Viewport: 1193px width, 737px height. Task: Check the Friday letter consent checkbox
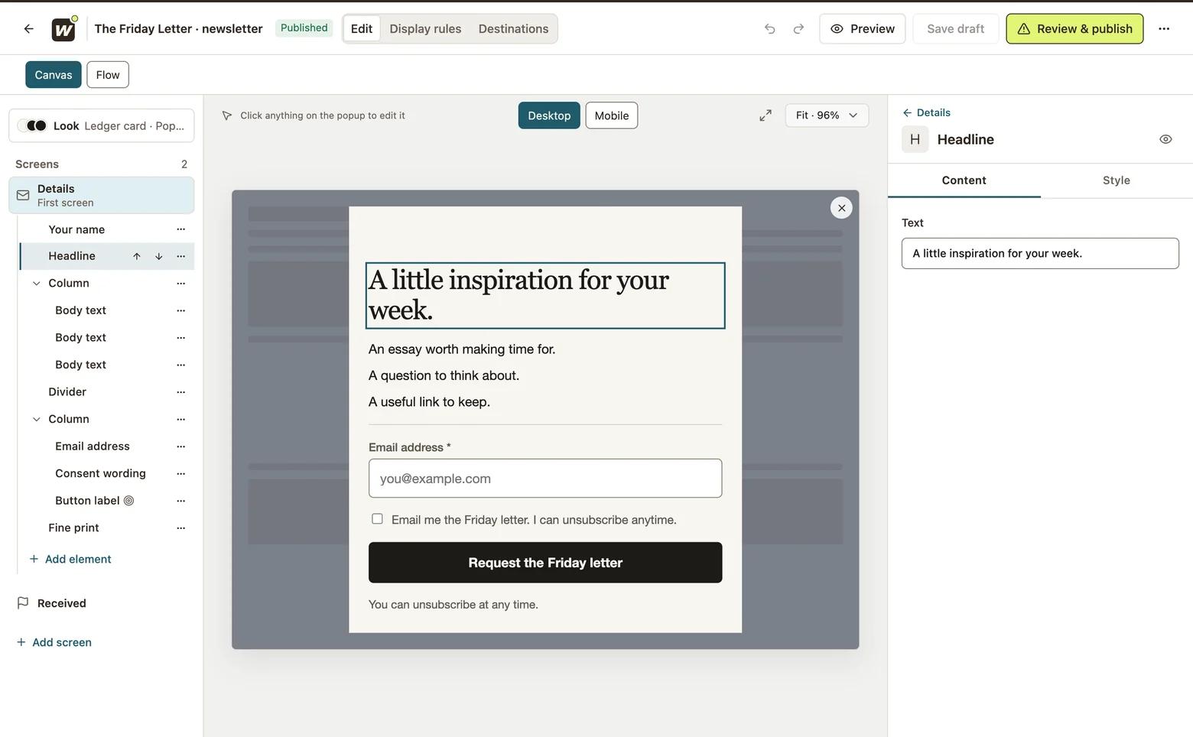tap(377, 519)
